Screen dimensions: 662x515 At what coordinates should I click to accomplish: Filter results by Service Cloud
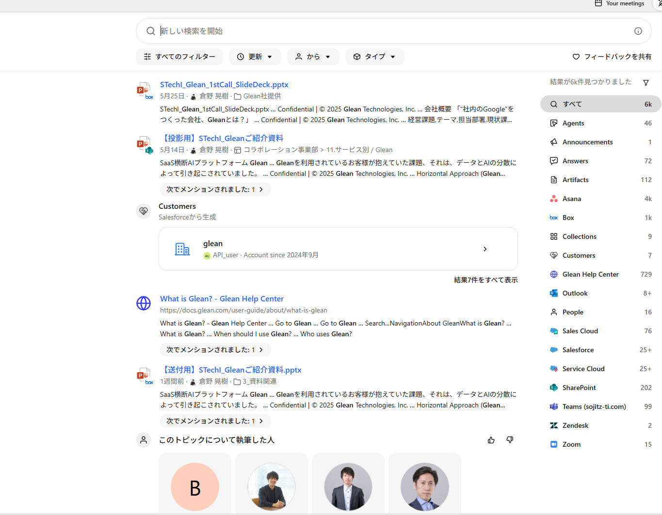tap(600, 369)
